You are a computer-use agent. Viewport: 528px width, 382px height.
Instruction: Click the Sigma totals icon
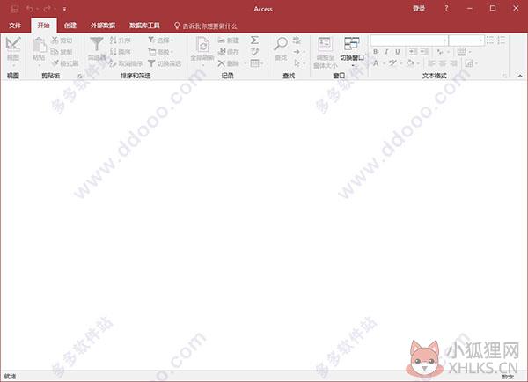(x=254, y=40)
